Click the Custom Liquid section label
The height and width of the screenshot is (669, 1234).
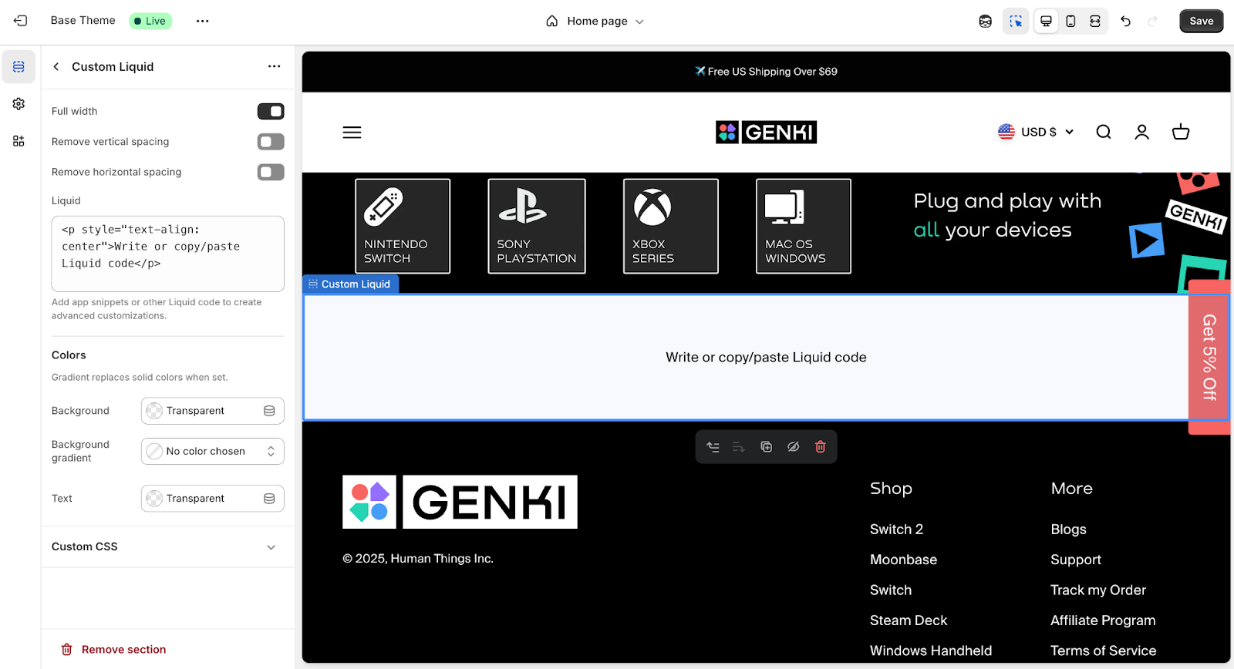tap(350, 284)
